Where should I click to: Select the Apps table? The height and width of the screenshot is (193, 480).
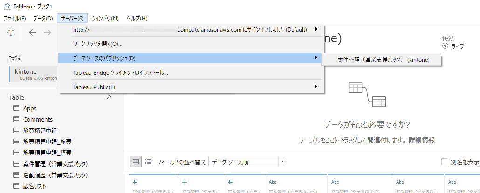point(30,108)
